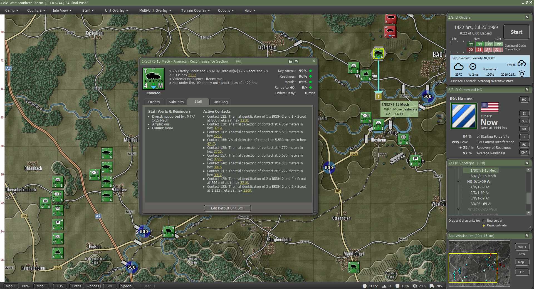Select the Resubordinate radio option
This screenshot has width=534, height=289.
tap(484, 226)
